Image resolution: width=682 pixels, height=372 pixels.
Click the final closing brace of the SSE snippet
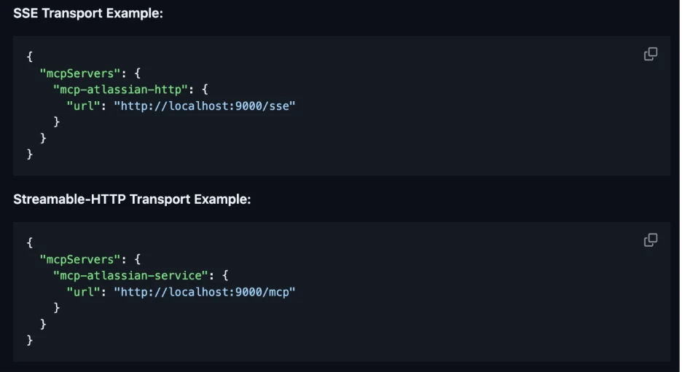[x=30, y=154]
